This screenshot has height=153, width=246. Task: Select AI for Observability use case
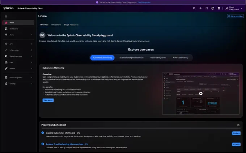coord(181,58)
